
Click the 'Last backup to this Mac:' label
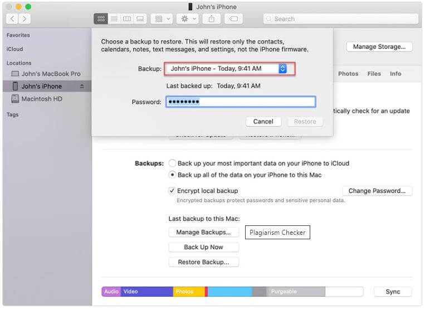204,219
